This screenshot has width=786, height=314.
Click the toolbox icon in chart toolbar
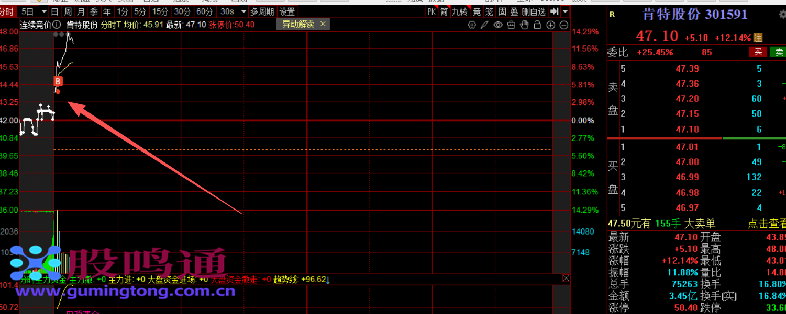[511, 25]
